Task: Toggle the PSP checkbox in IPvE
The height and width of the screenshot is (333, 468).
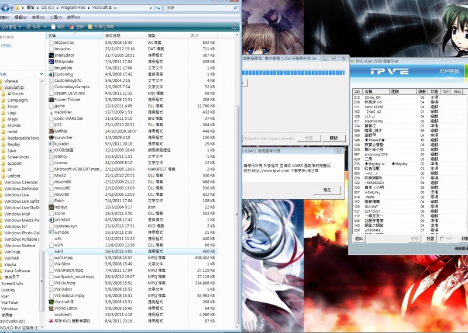Action: 442,238
